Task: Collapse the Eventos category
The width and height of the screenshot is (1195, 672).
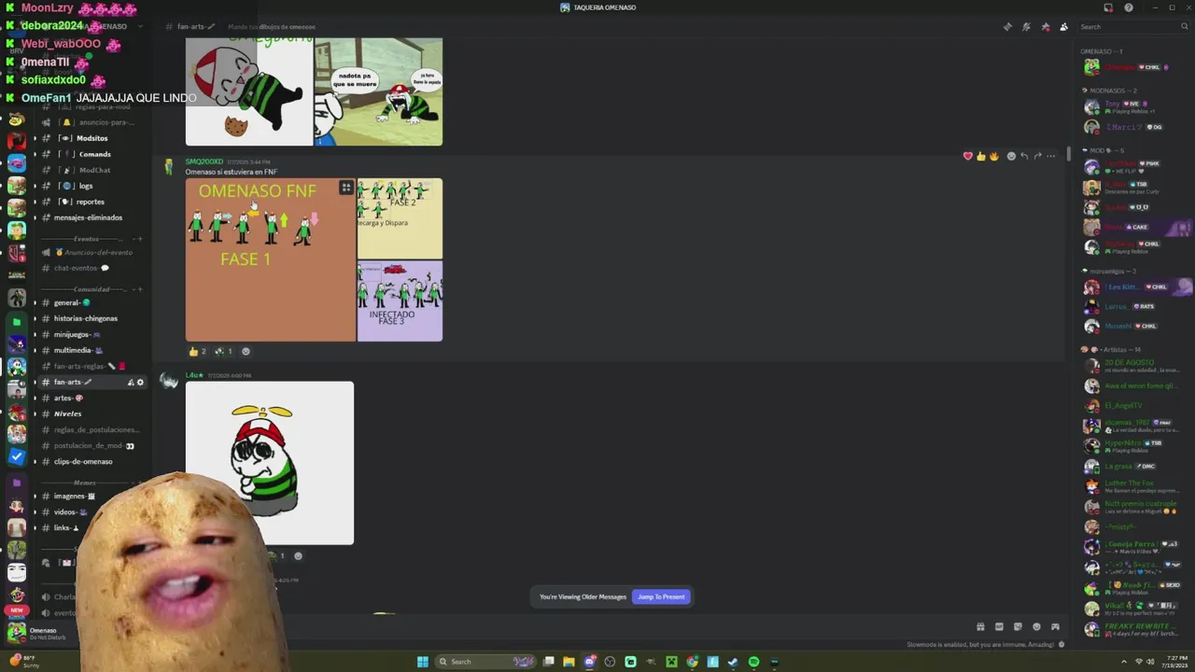Action: [86, 239]
